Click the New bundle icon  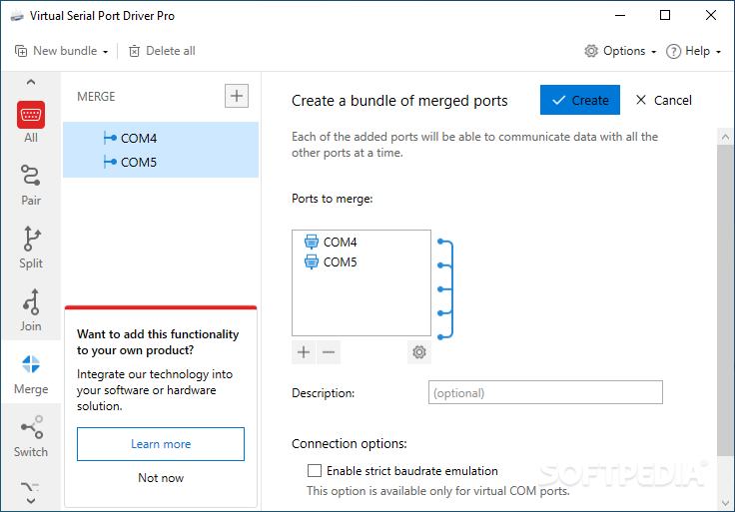tap(21, 51)
